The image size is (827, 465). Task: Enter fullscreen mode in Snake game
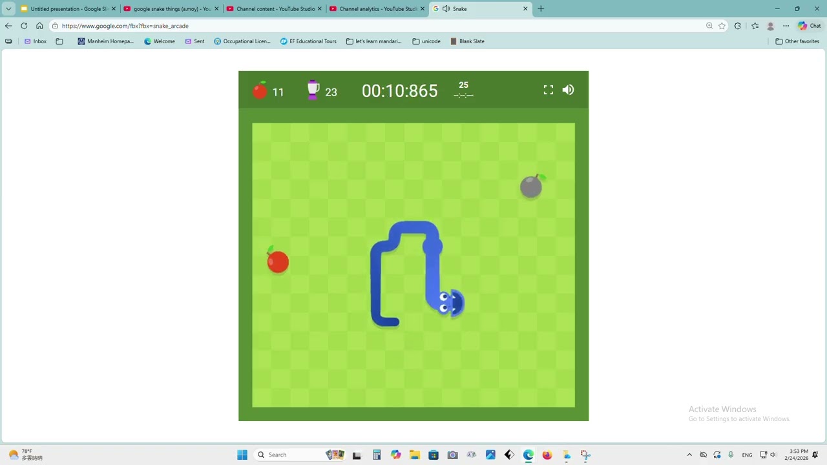549,90
